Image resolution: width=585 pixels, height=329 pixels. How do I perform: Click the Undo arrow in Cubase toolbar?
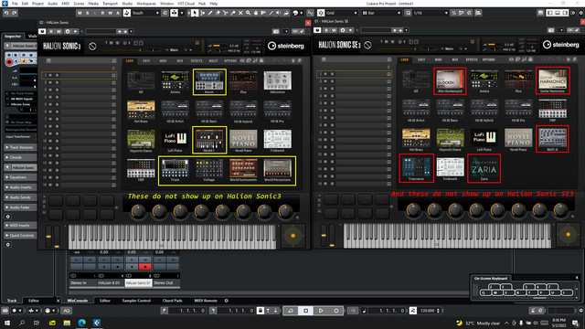pyautogui.click(x=6, y=13)
